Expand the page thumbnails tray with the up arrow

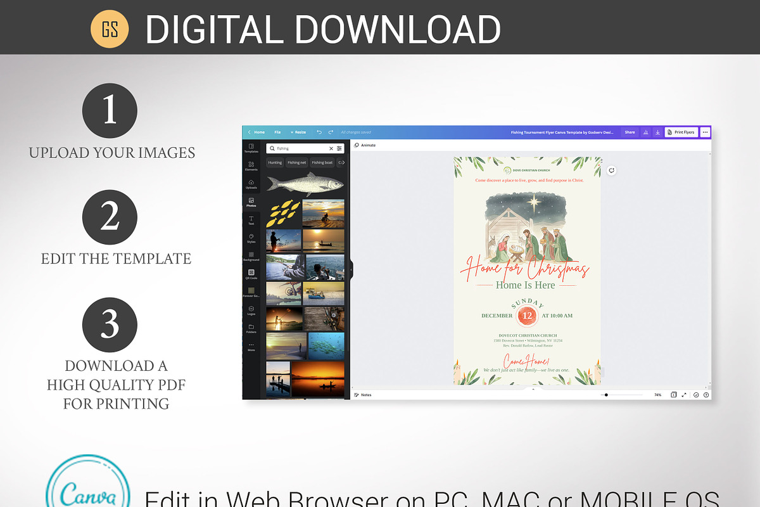coord(533,389)
